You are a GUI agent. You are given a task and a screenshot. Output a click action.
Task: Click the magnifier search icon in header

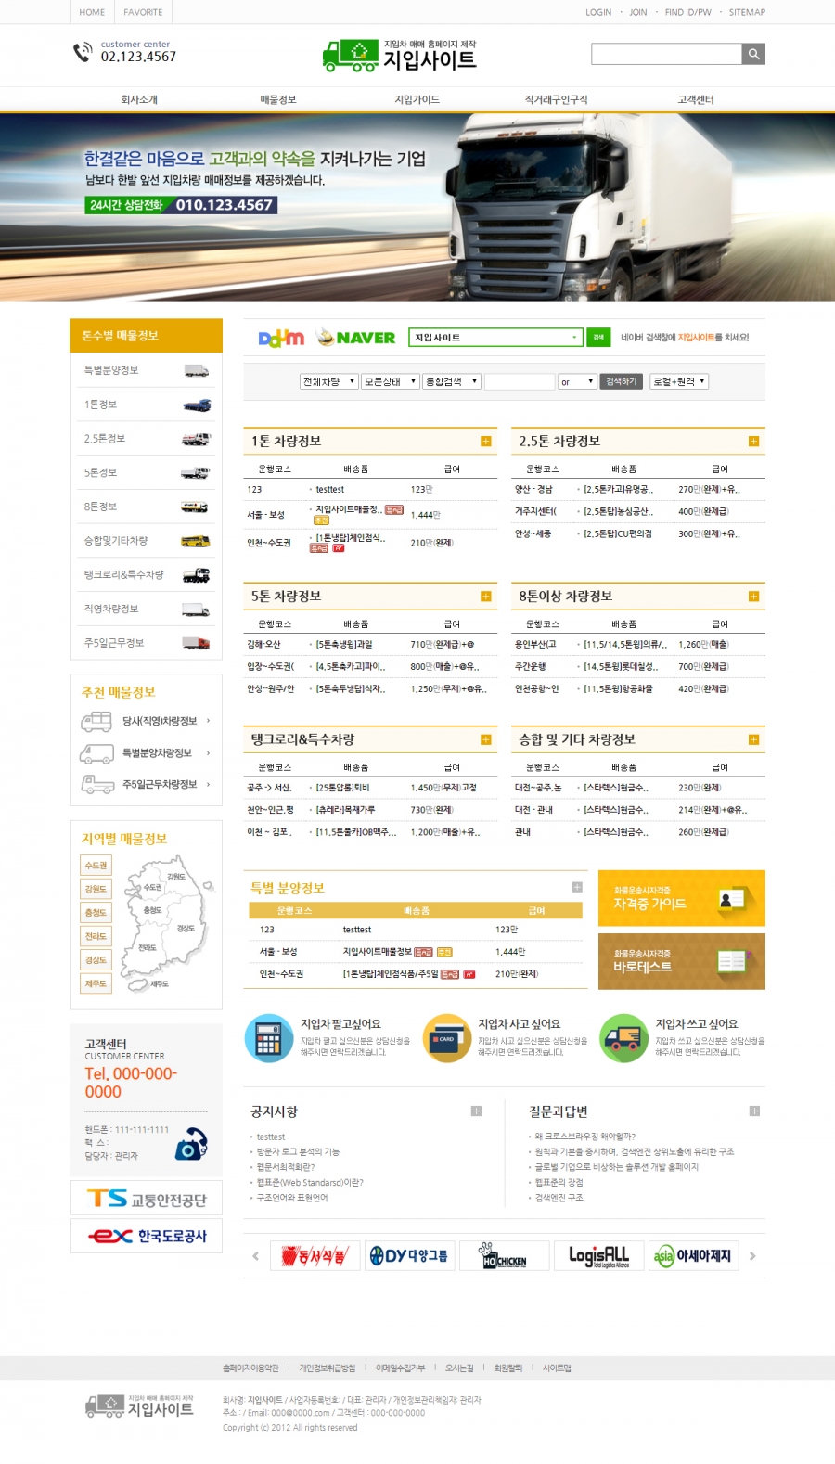click(753, 54)
